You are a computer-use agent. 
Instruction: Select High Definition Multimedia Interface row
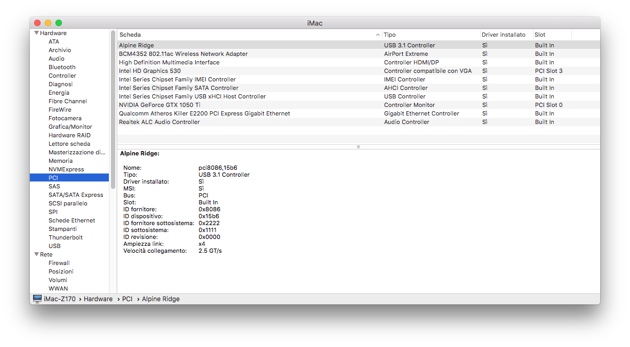click(358, 62)
